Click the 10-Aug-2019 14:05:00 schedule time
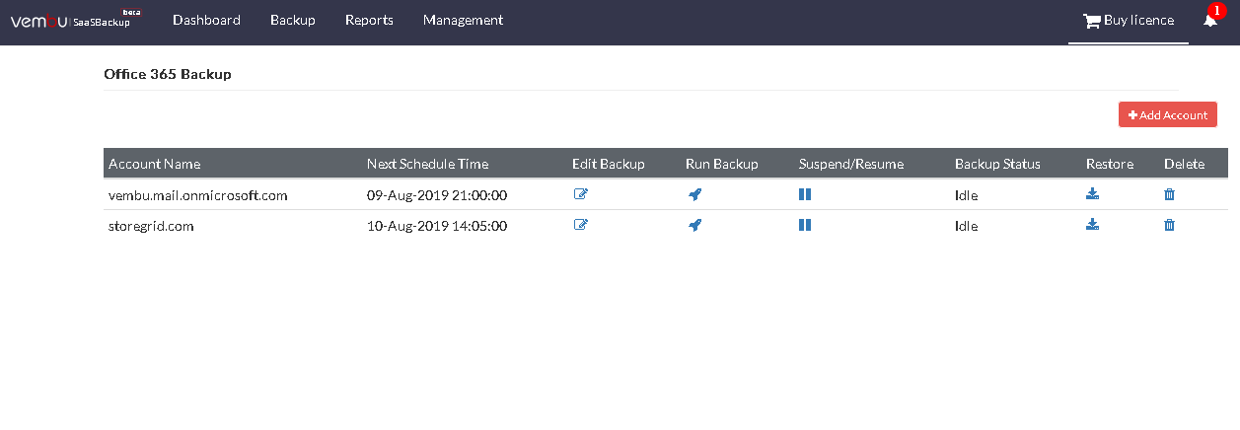Viewport: 1240px width, 430px height. tap(437, 226)
